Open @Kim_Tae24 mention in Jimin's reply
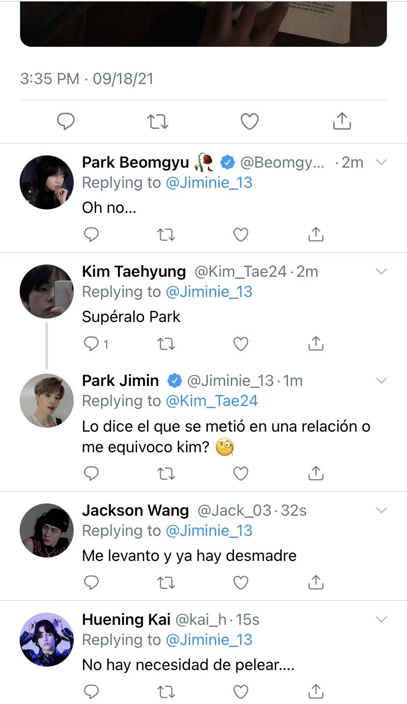407x704 pixels. 212,401
